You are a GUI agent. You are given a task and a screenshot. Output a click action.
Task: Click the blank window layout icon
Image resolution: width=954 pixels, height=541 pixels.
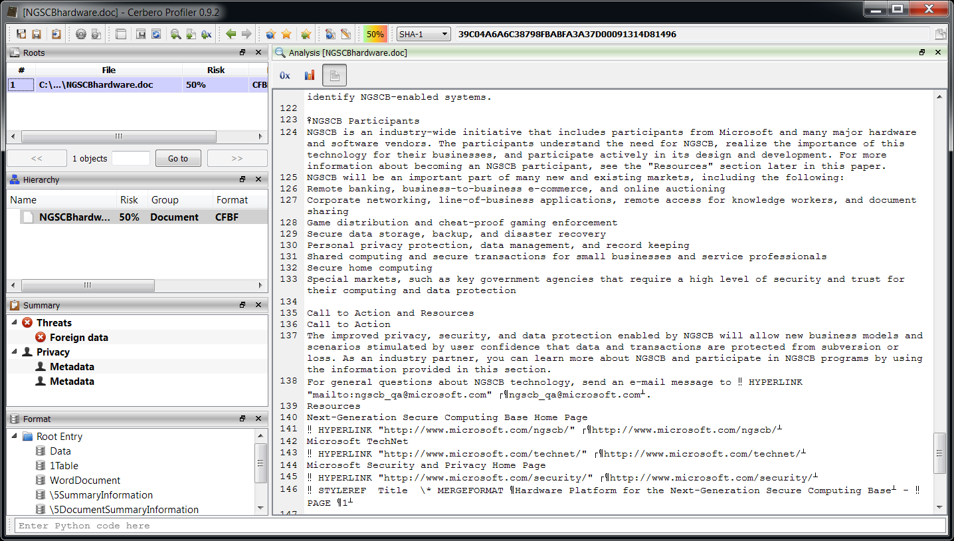pos(121,34)
